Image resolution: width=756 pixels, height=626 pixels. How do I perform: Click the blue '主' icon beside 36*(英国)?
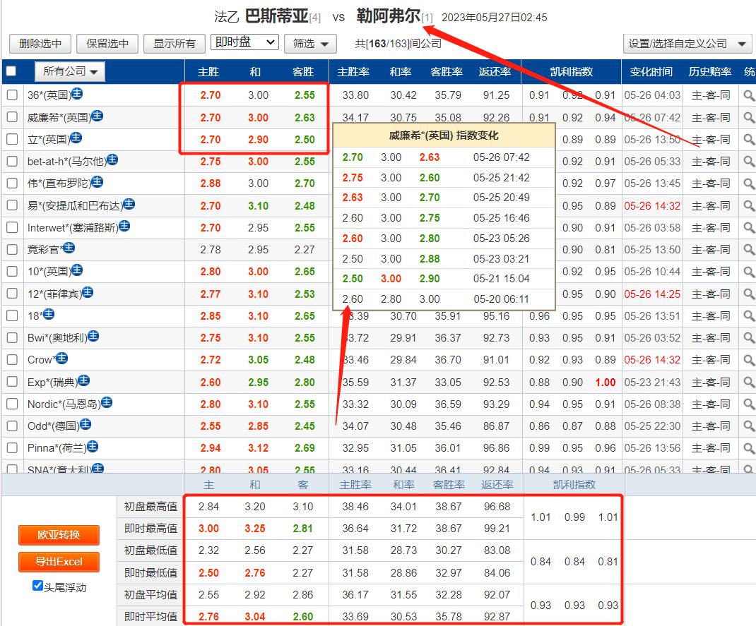click(x=77, y=93)
